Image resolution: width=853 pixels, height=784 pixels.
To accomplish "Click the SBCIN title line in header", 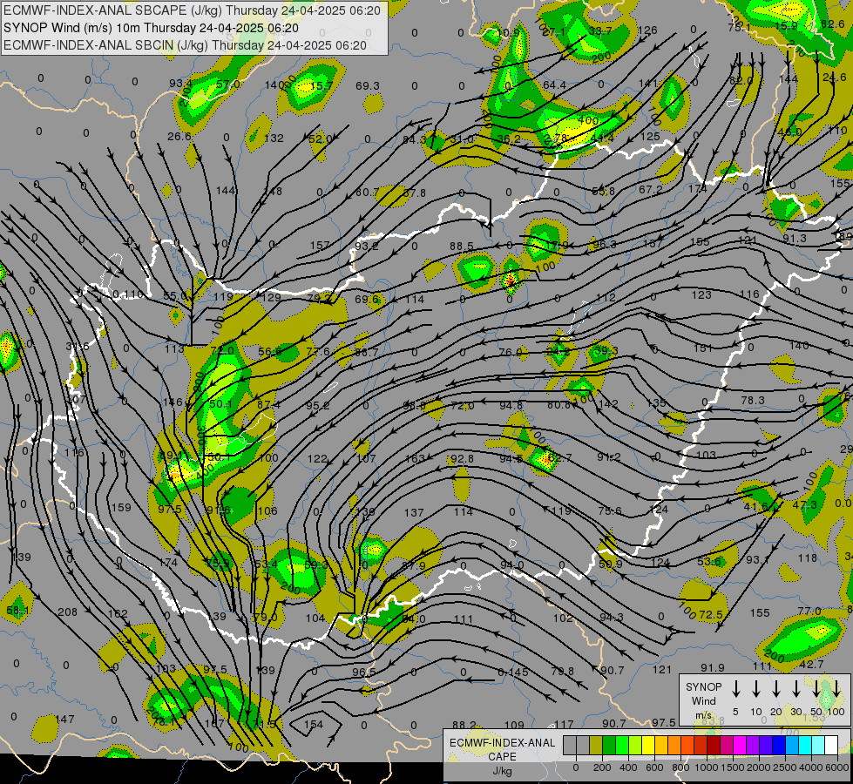I will point(185,45).
